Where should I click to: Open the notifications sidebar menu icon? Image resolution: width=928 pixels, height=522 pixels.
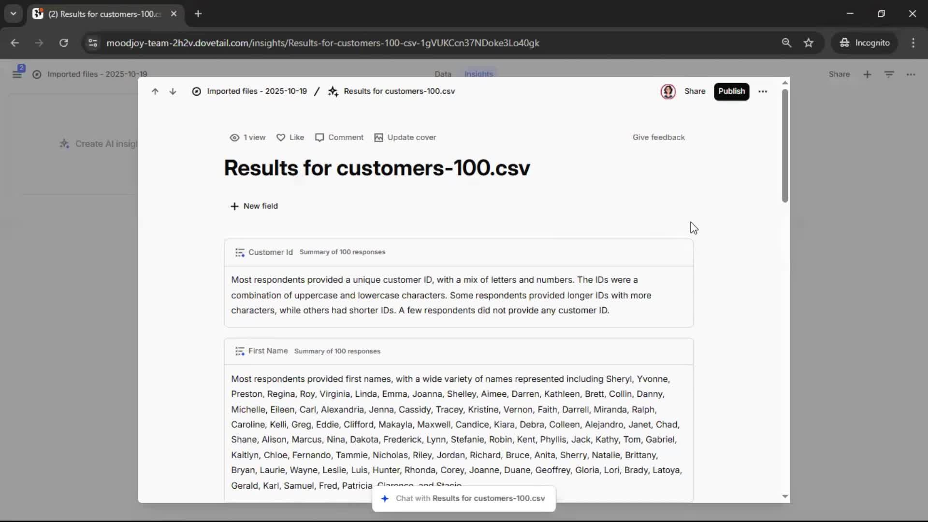click(x=17, y=74)
